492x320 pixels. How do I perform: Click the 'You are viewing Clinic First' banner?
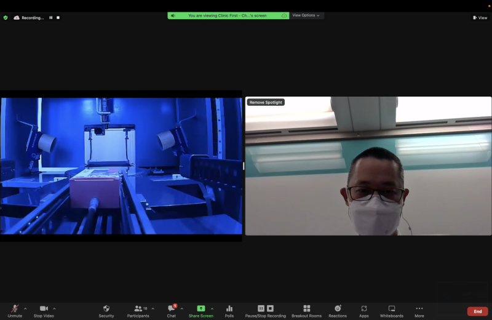coord(228,15)
